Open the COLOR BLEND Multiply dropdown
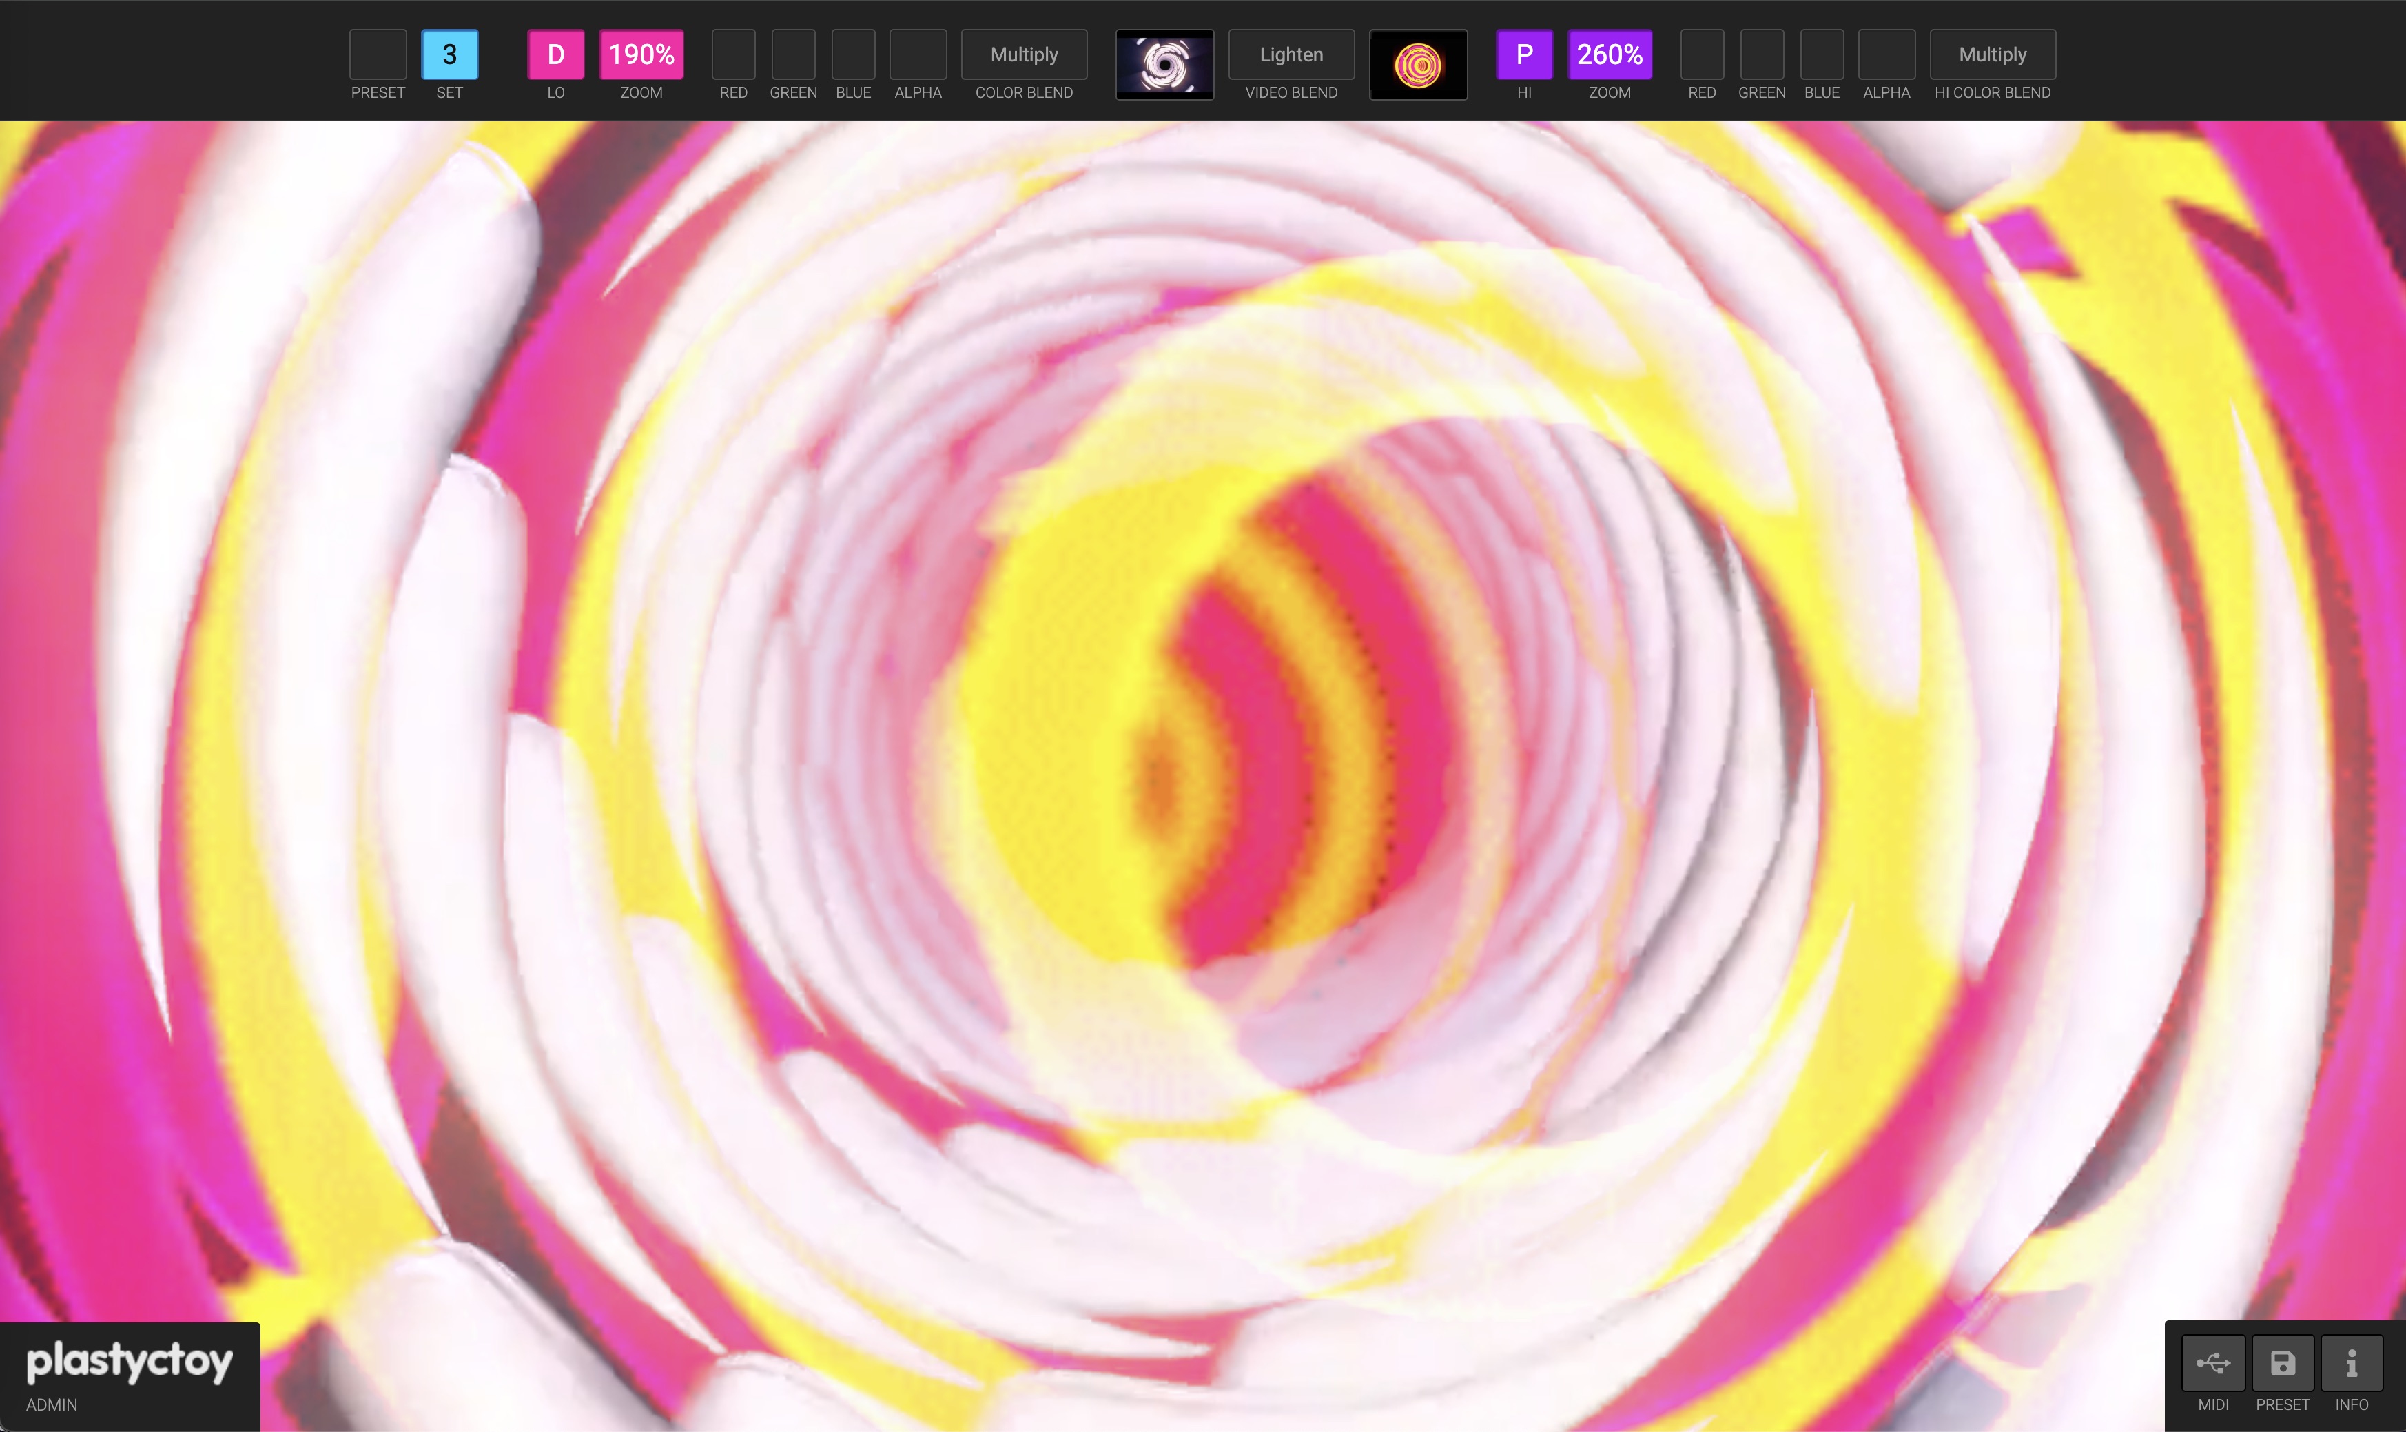 coord(1024,55)
